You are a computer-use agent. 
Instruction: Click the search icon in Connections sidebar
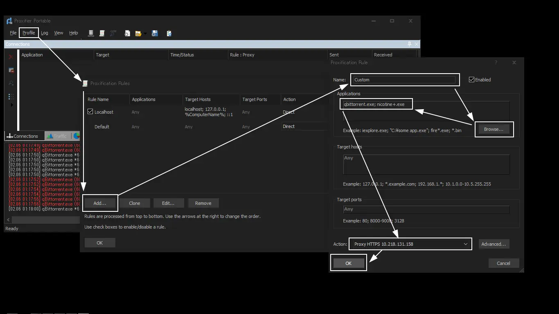point(11,83)
